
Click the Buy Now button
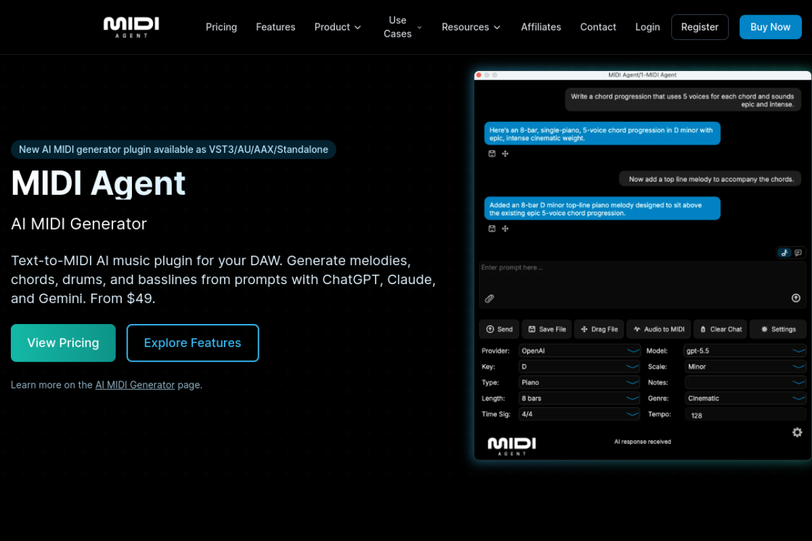point(770,27)
